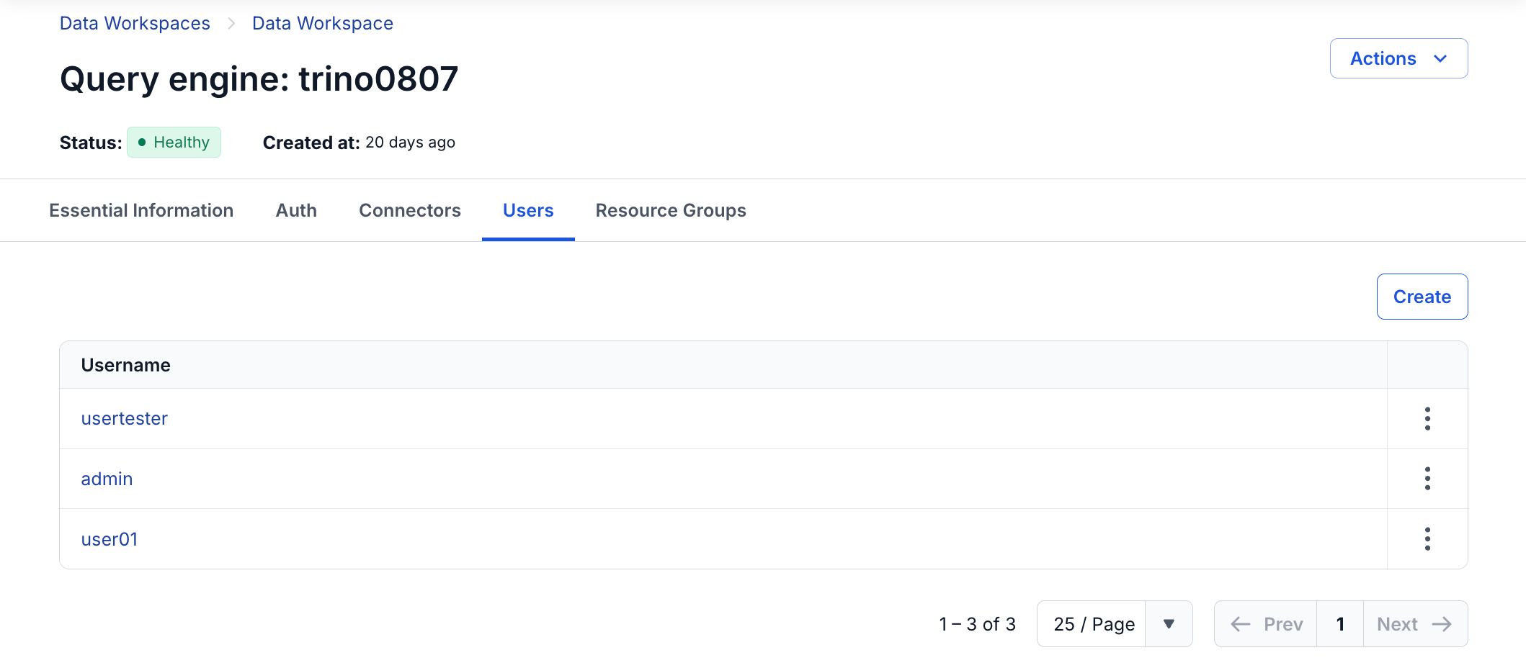
Task: Click the '1 – 3 of 3' count
Action: click(977, 624)
